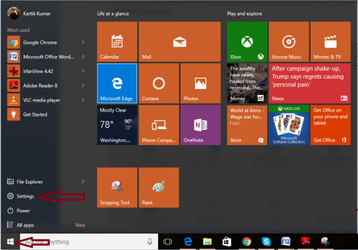Expand VLC media player jump list arrow
Viewport: 358px width, 250px height.
[x=83, y=100]
